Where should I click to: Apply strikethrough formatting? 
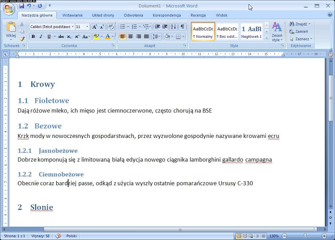click(61, 37)
